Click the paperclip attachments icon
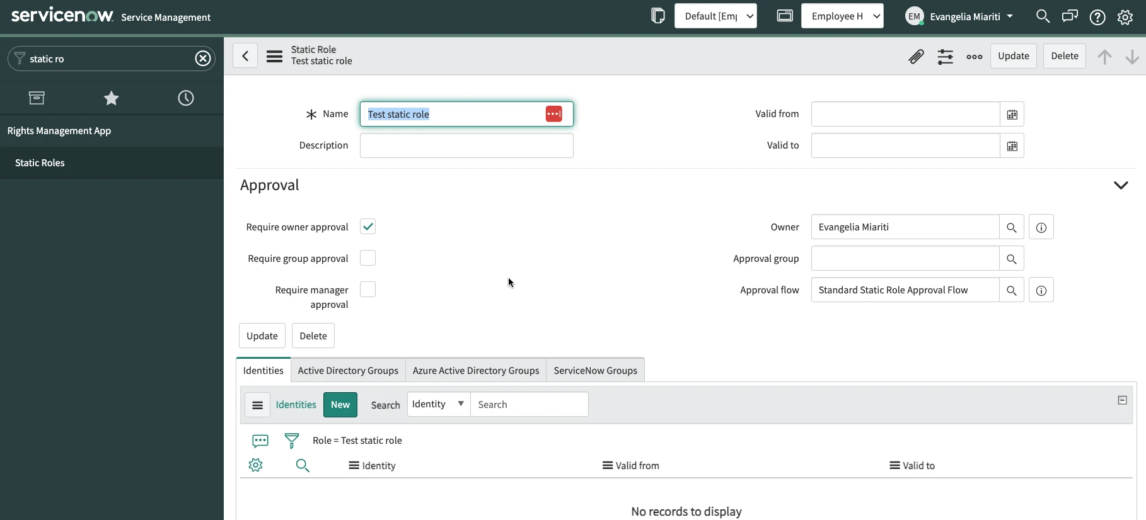 click(x=916, y=57)
